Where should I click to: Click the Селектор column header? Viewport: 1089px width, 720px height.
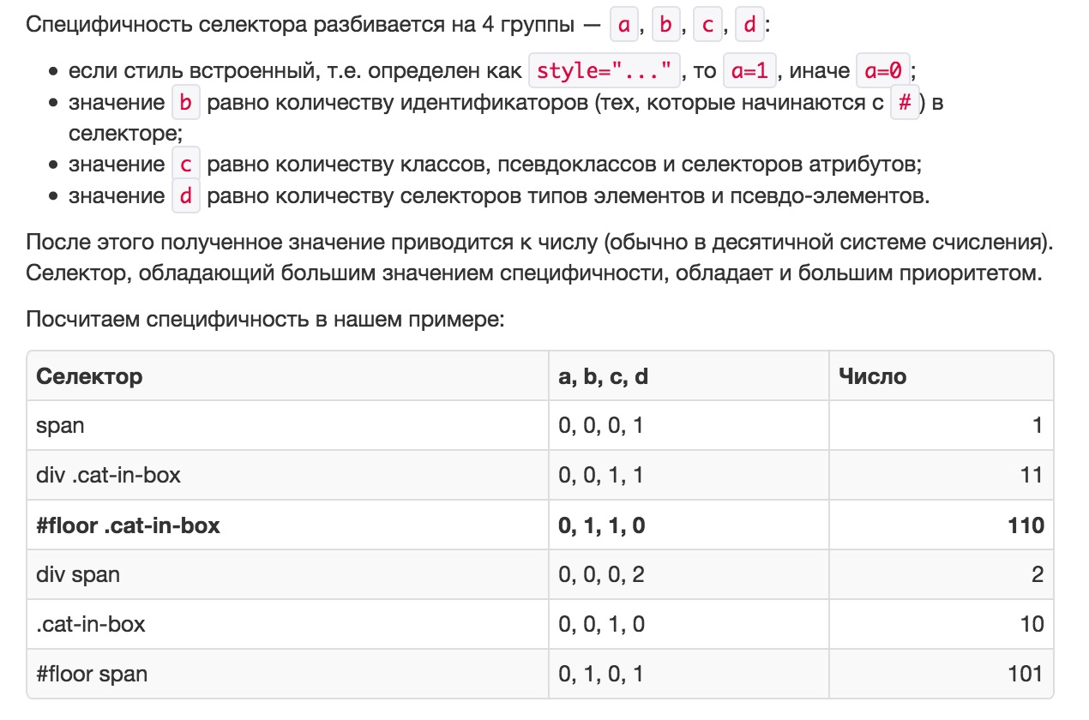click(x=89, y=375)
